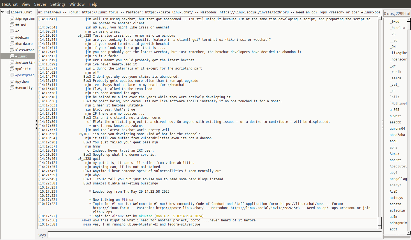Click the #python channel icon
Image resolution: width=411 pixels, height=240 pixels.
(x=12, y=81)
